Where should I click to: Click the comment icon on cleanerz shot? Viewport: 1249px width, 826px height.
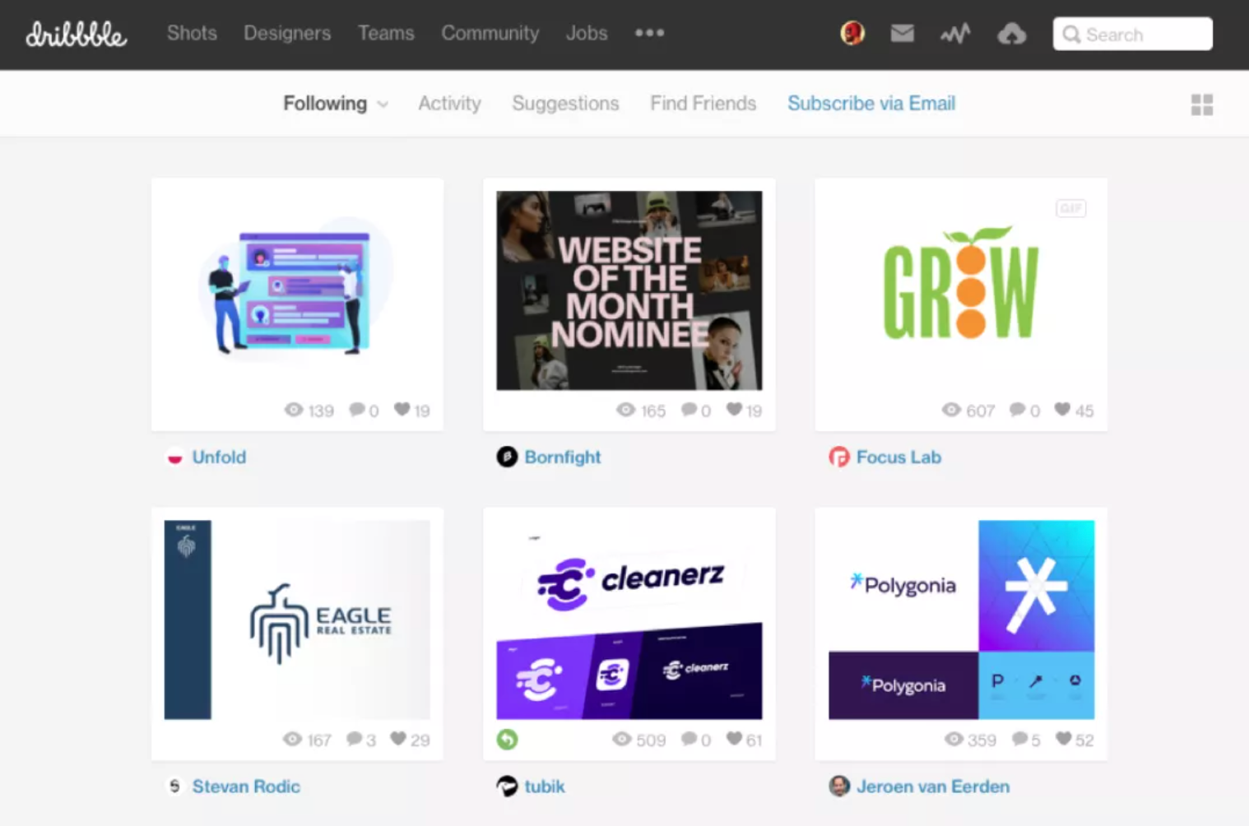(690, 739)
